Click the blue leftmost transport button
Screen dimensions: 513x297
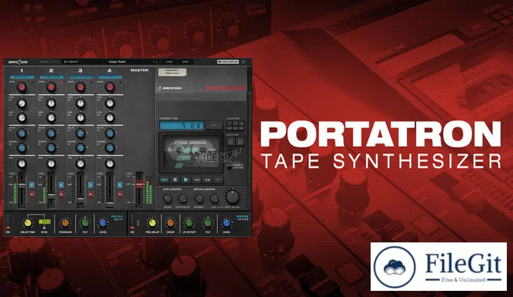click(x=164, y=180)
